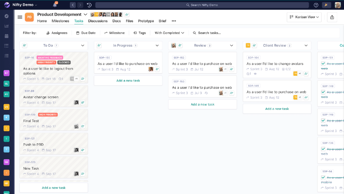This screenshot has height=194, width=344.
Task: Invite member via icon beside project avatars
Action: (127, 14)
